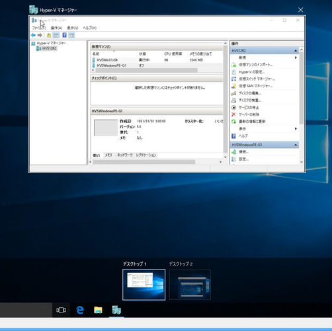Click the actions pane vertical scrollbar
Image resolution: width=332 pixels, height=331 pixels.
pyautogui.click(x=302, y=88)
